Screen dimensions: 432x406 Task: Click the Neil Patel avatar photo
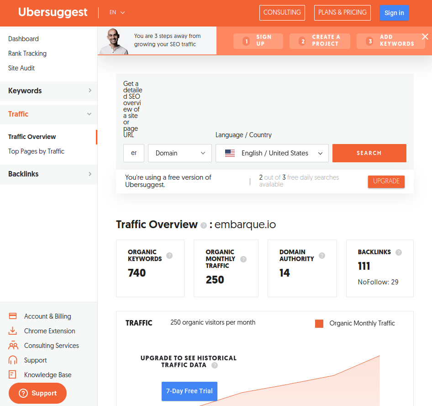[114, 41]
